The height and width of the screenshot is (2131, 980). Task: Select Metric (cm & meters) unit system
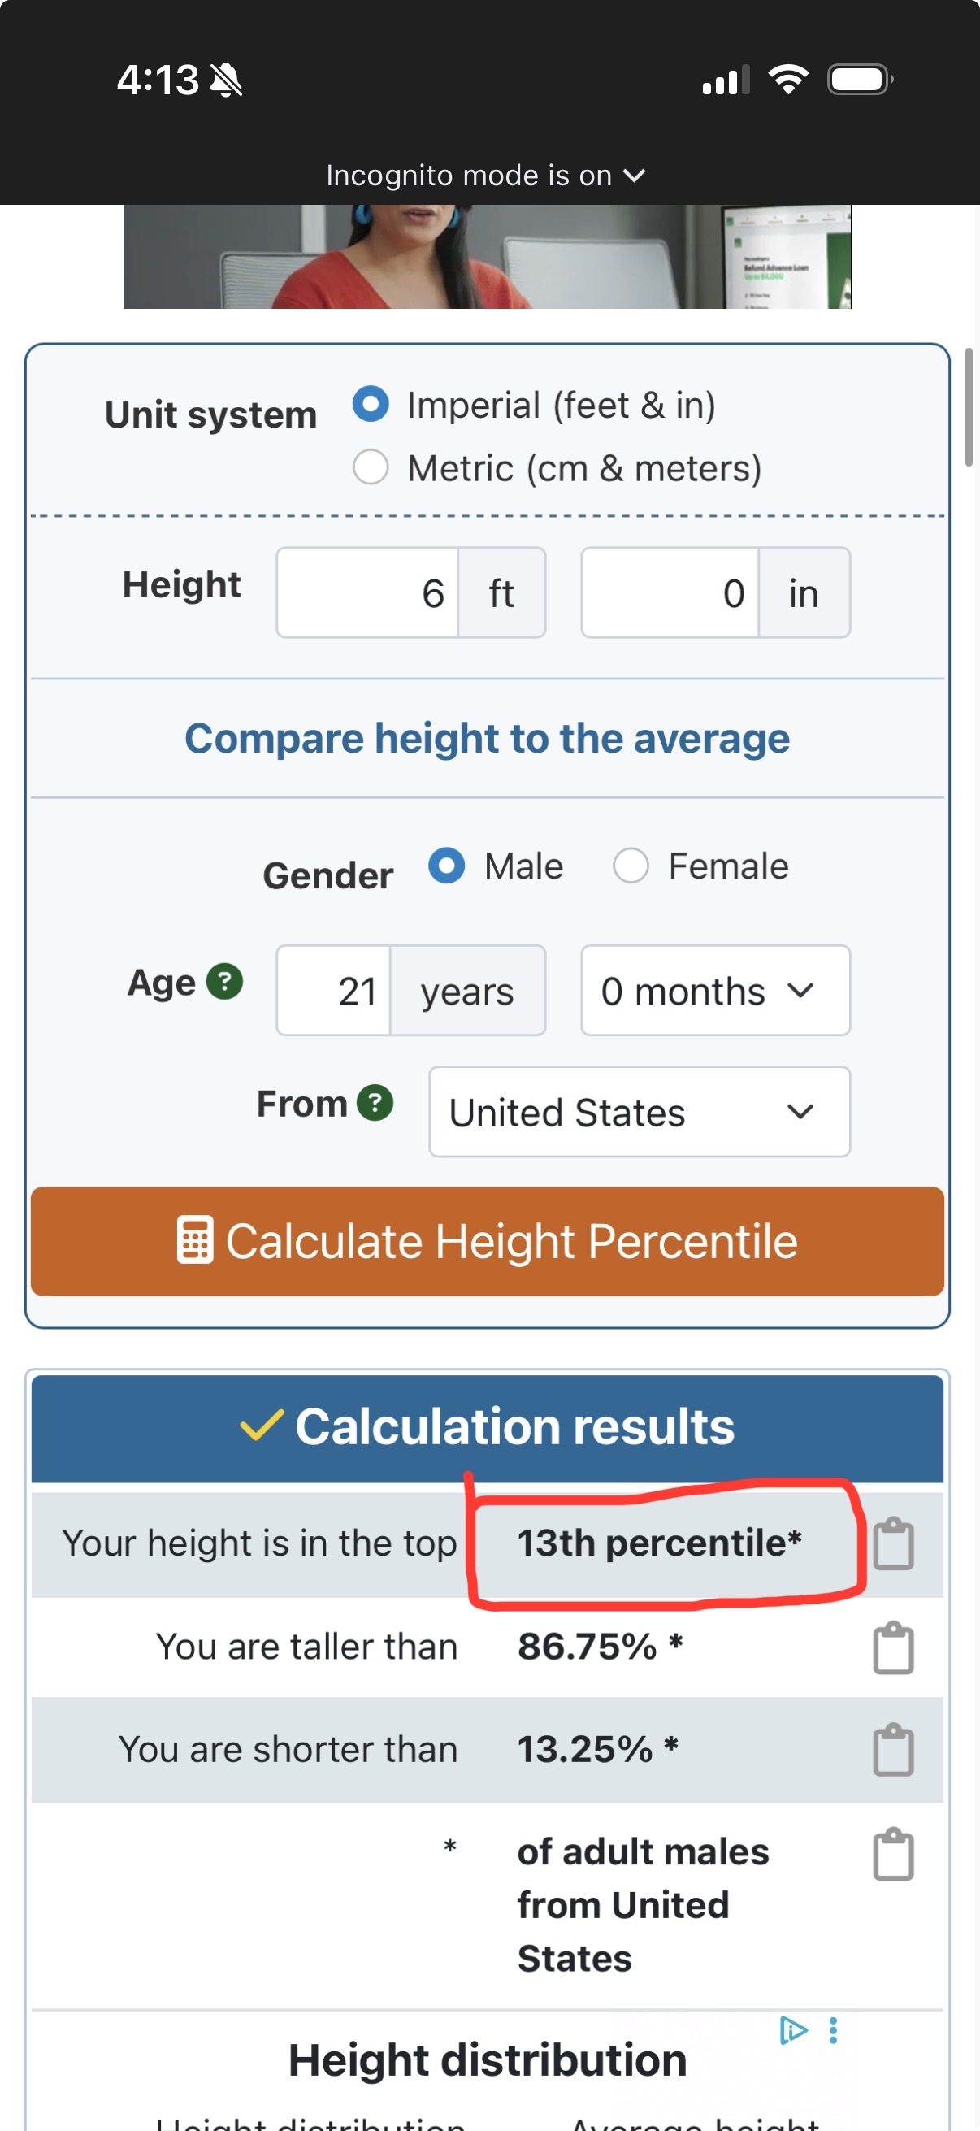(x=371, y=467)
